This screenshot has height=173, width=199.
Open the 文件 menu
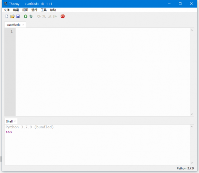(7, 10)
